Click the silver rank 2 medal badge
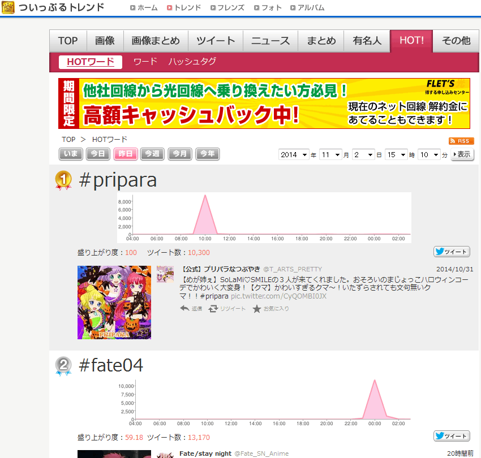The width and height of the screenshot is (481, 458). click(x=63, y=366)
